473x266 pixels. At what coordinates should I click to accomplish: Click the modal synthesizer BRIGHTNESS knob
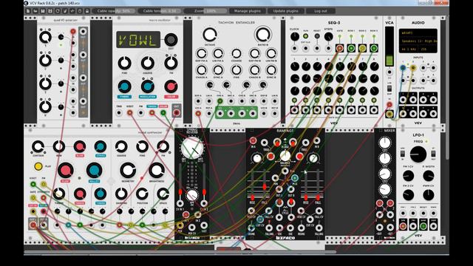pos(157,171)
